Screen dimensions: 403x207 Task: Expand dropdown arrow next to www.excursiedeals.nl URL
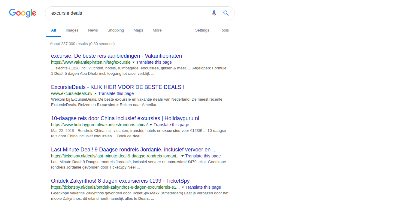[95, 93]
